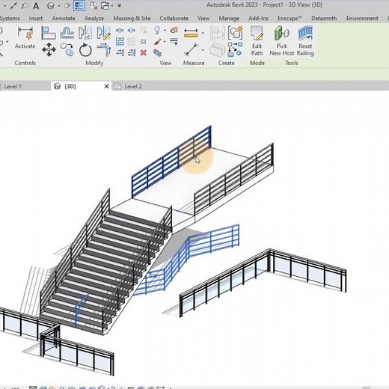Open the Manage ribbon tab

[229, 18]
